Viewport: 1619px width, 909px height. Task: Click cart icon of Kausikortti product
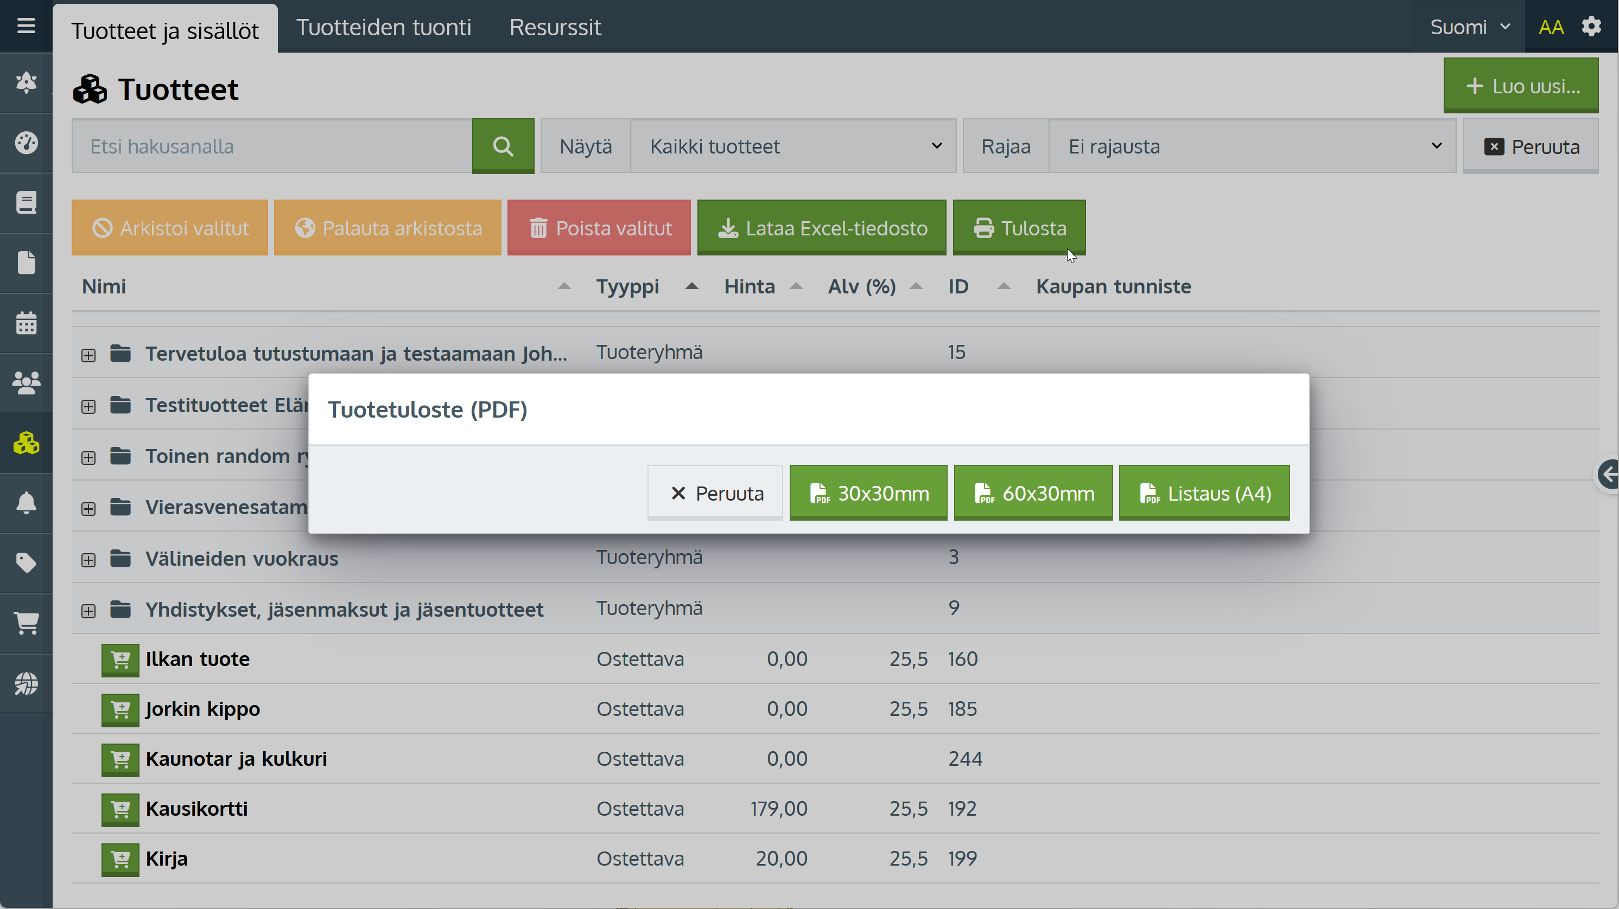pos(119,809)
